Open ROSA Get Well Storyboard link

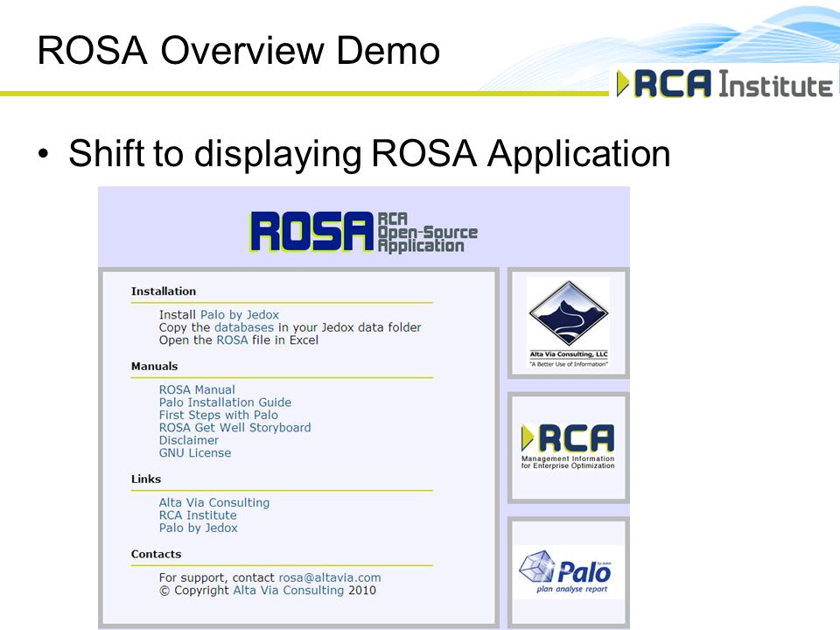pyautogui.click(x=234, y=428)
